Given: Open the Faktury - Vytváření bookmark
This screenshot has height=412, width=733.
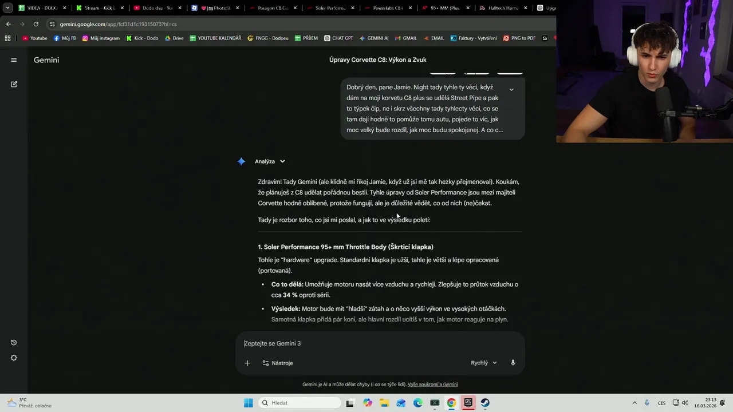Looking at the screenshot, I should (474, 38).
